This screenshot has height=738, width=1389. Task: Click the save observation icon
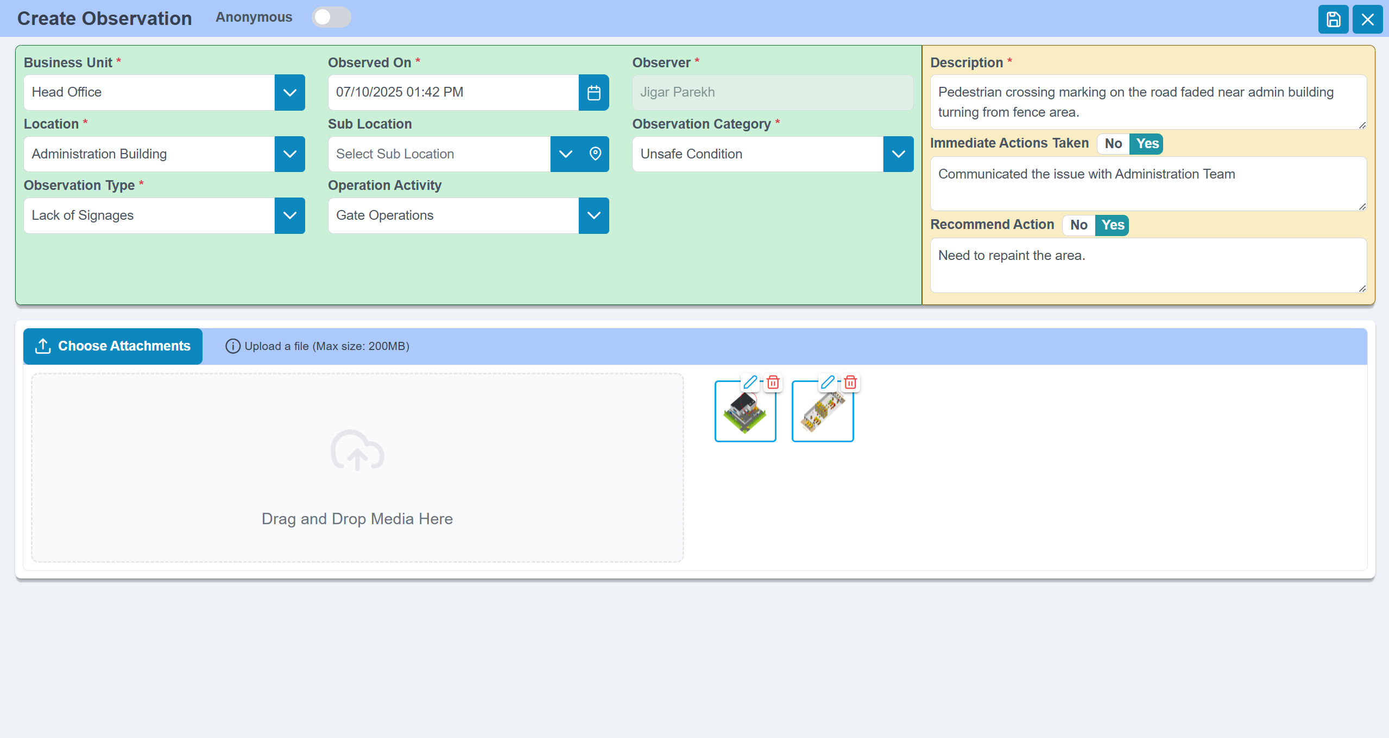[1333, 20]
